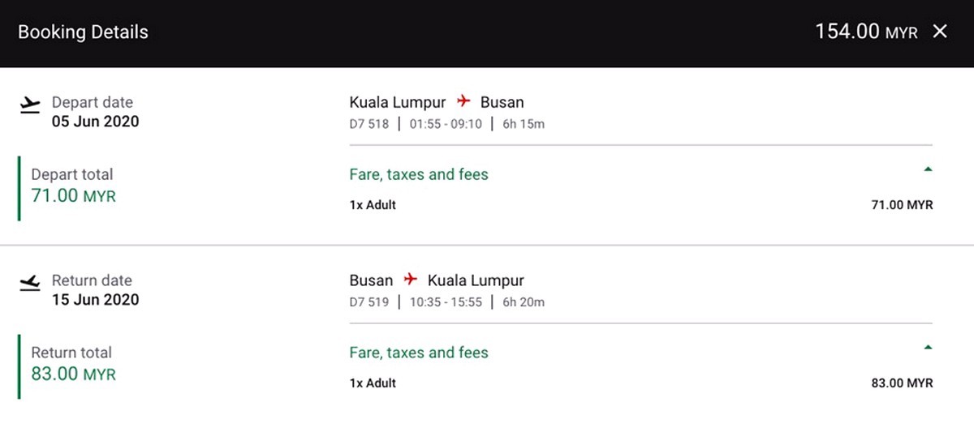Select the return date 15 Jun 2020
Image resolution: width=974 pixels, height=436 pixels.
tap(96, 300)
